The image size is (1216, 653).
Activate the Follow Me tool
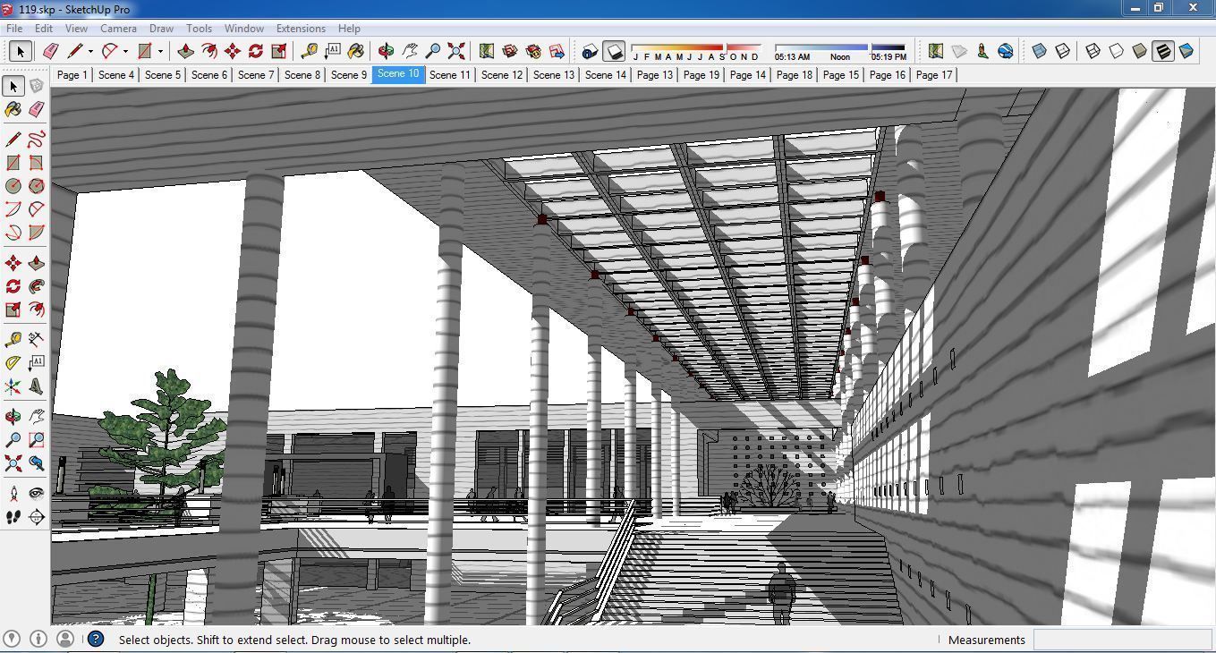coord(36,286)
